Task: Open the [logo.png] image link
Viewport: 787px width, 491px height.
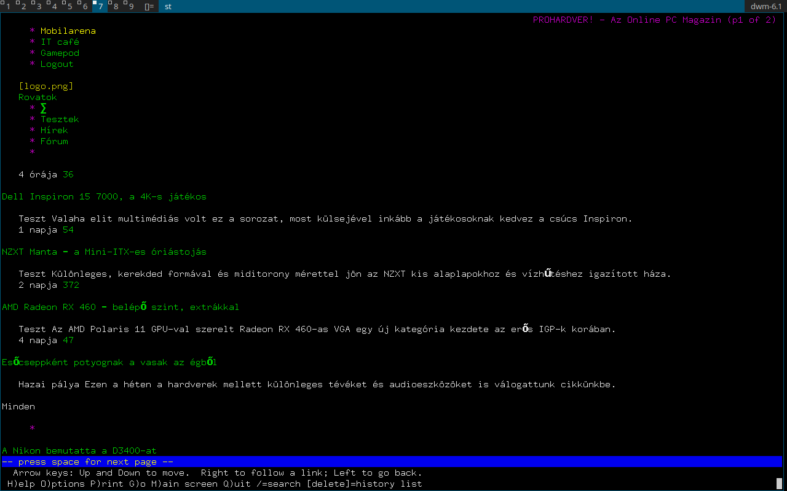Action: point(46,86)
